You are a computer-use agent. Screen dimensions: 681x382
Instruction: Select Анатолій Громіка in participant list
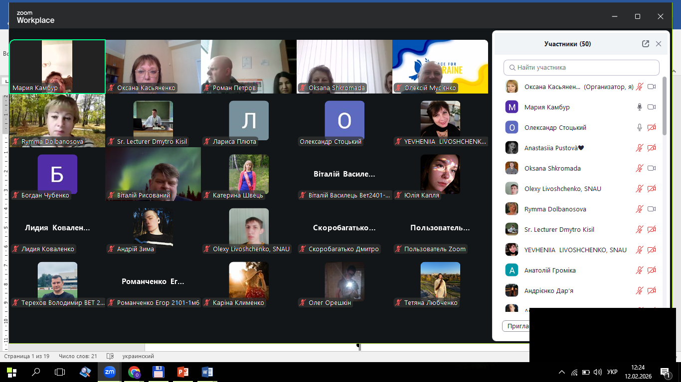click(x=550, y=270)
